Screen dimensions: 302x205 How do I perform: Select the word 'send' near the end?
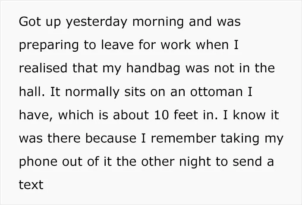(x=247, y=162)
